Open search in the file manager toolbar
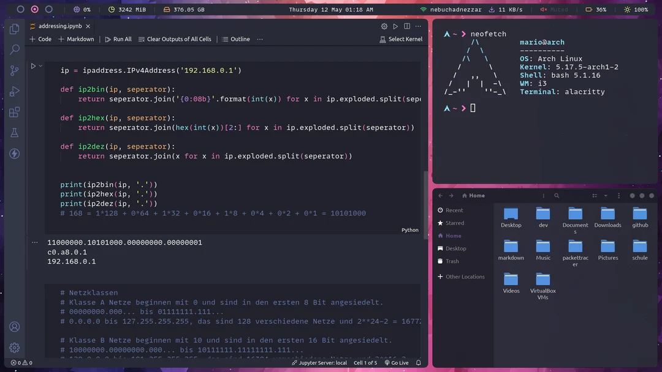Image resolution: width=662 pixels, height=372 pixels. click(557, 195)
